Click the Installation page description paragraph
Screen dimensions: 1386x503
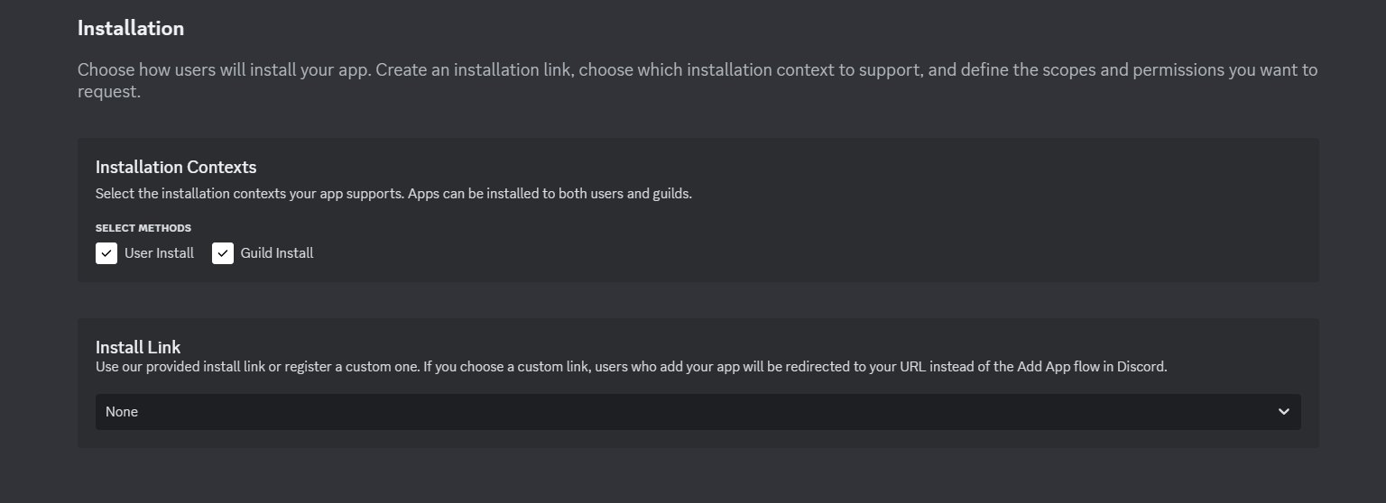tap(697, 70)
